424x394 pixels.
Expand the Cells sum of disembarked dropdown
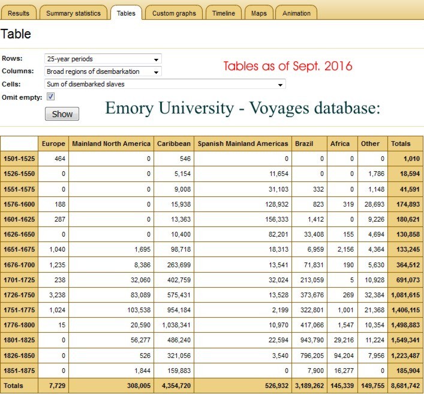(x=165, y=84)
